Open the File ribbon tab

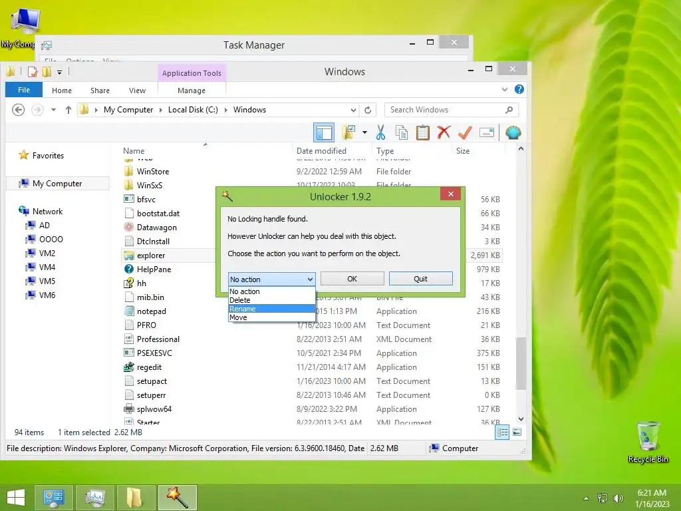point(24,90)
